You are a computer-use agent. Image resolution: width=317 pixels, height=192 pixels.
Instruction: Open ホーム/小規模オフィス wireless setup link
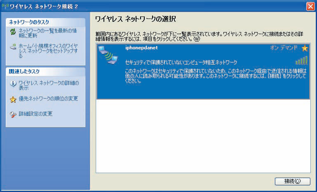pyautogui.click(x=48, y=51)
